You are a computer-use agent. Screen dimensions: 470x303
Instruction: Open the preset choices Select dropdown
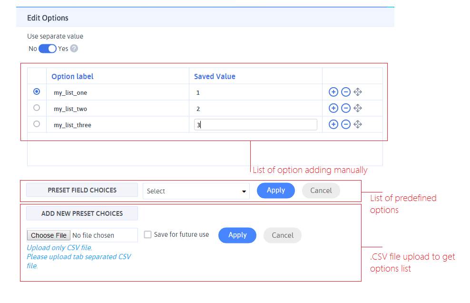[196, 190]
